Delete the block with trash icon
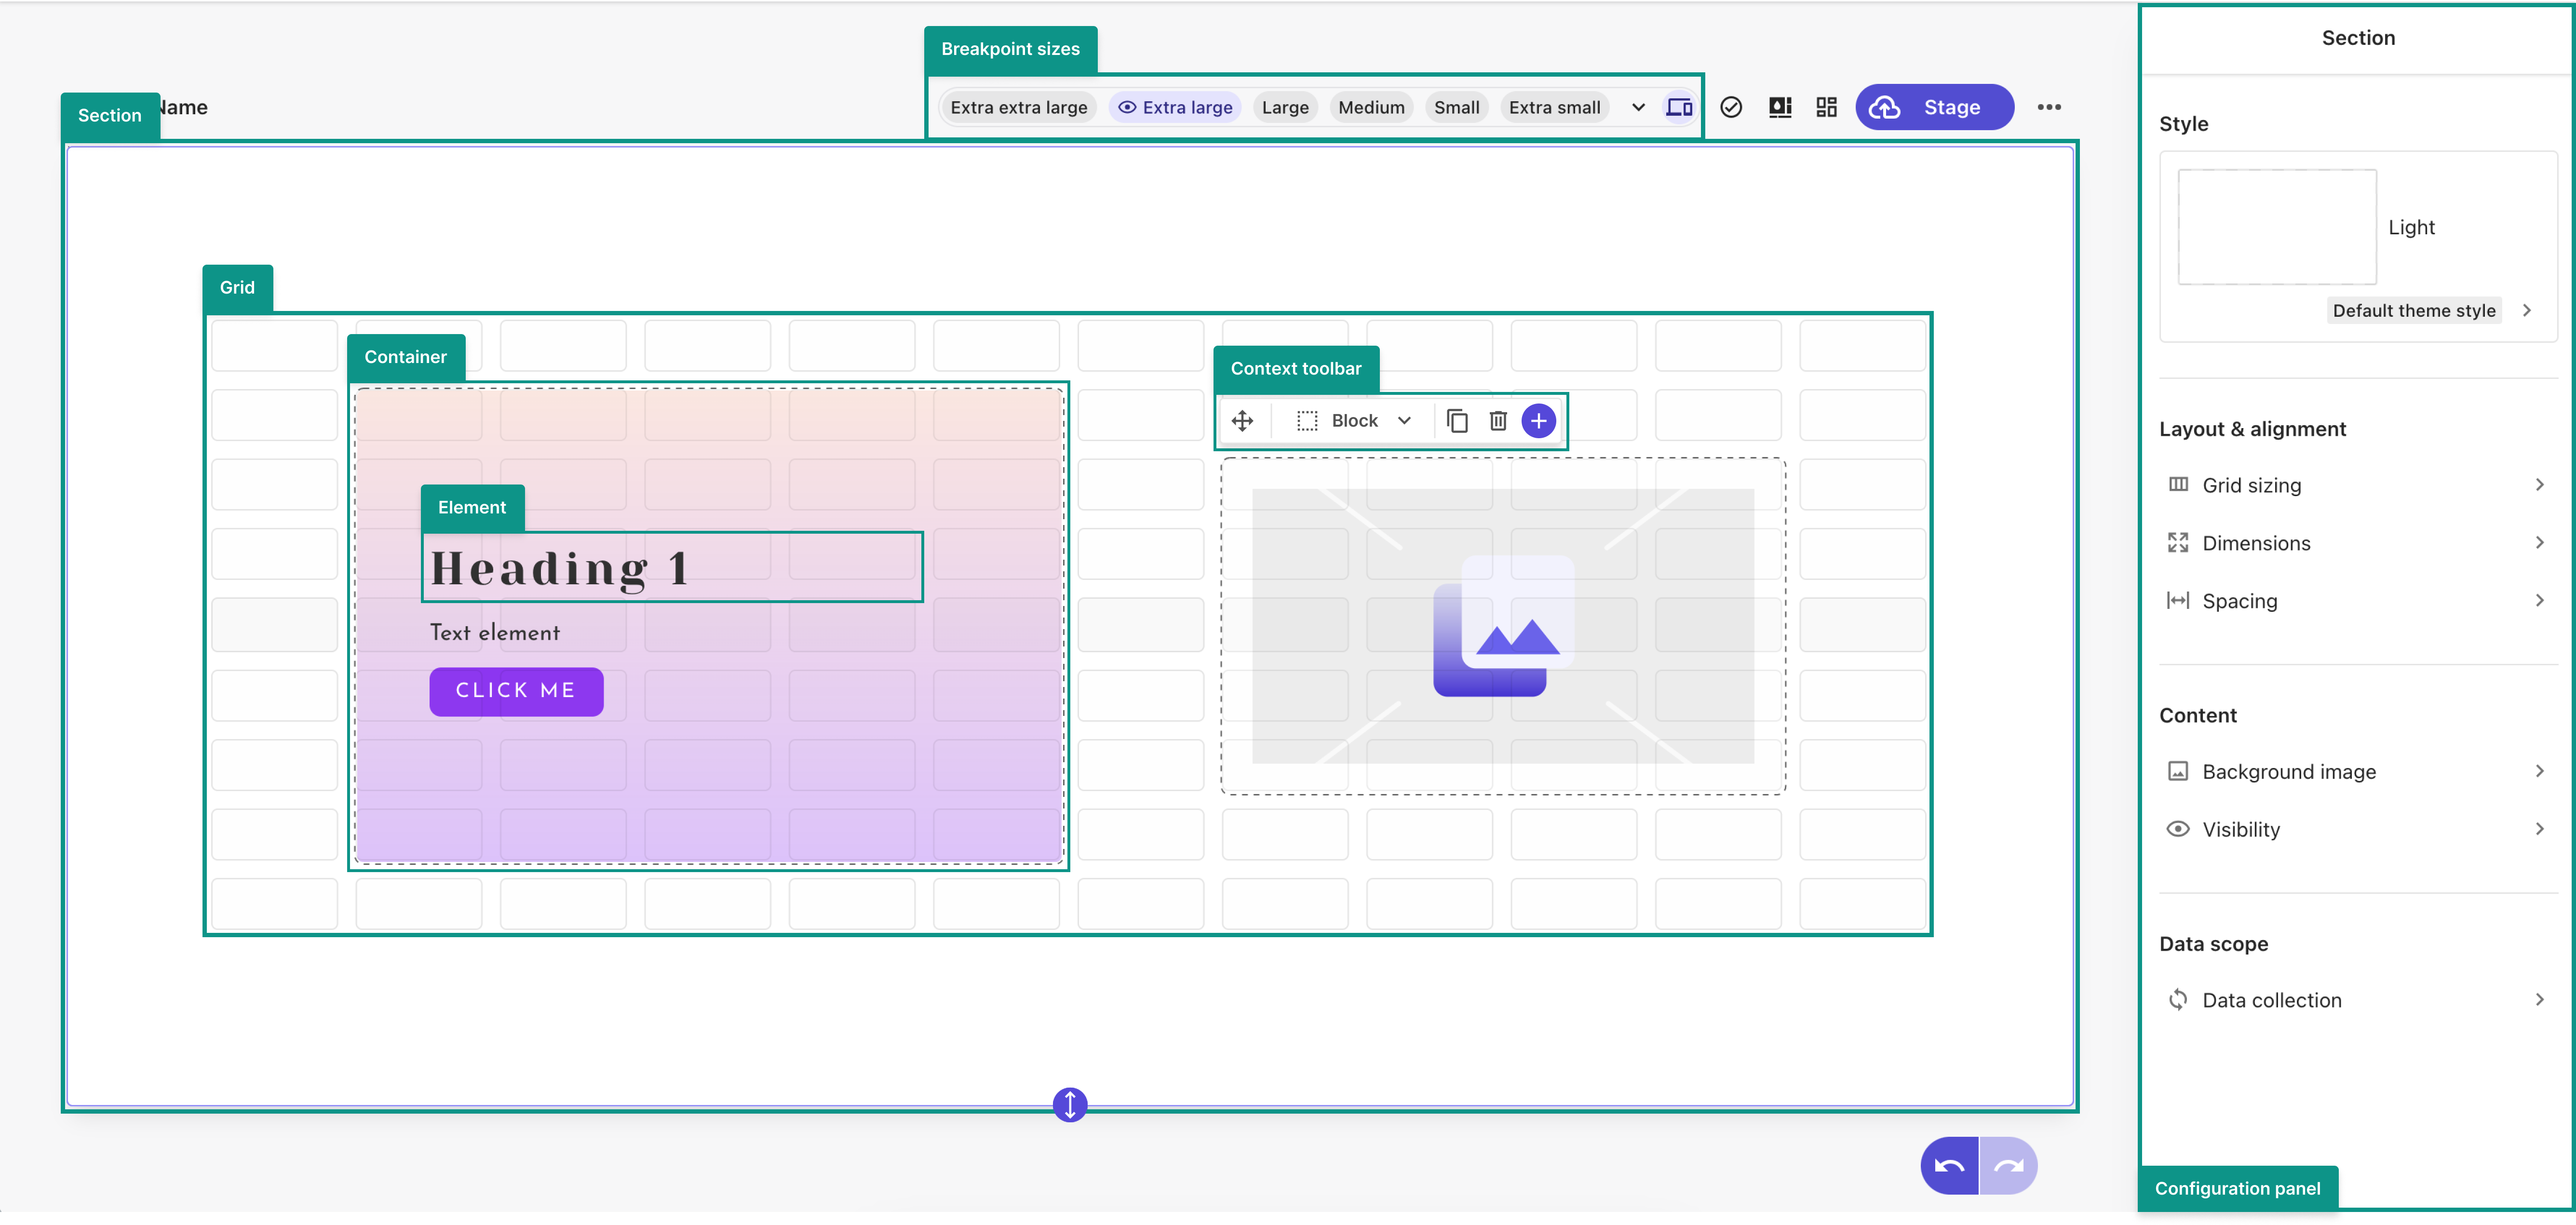Viewport: 2576px width, 1225px height. click(1498, 421)
